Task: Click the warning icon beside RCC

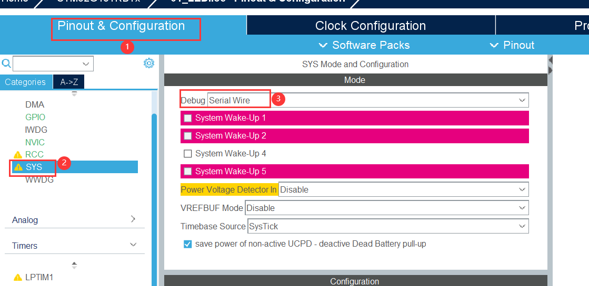Action: click(x=18, y=155)
